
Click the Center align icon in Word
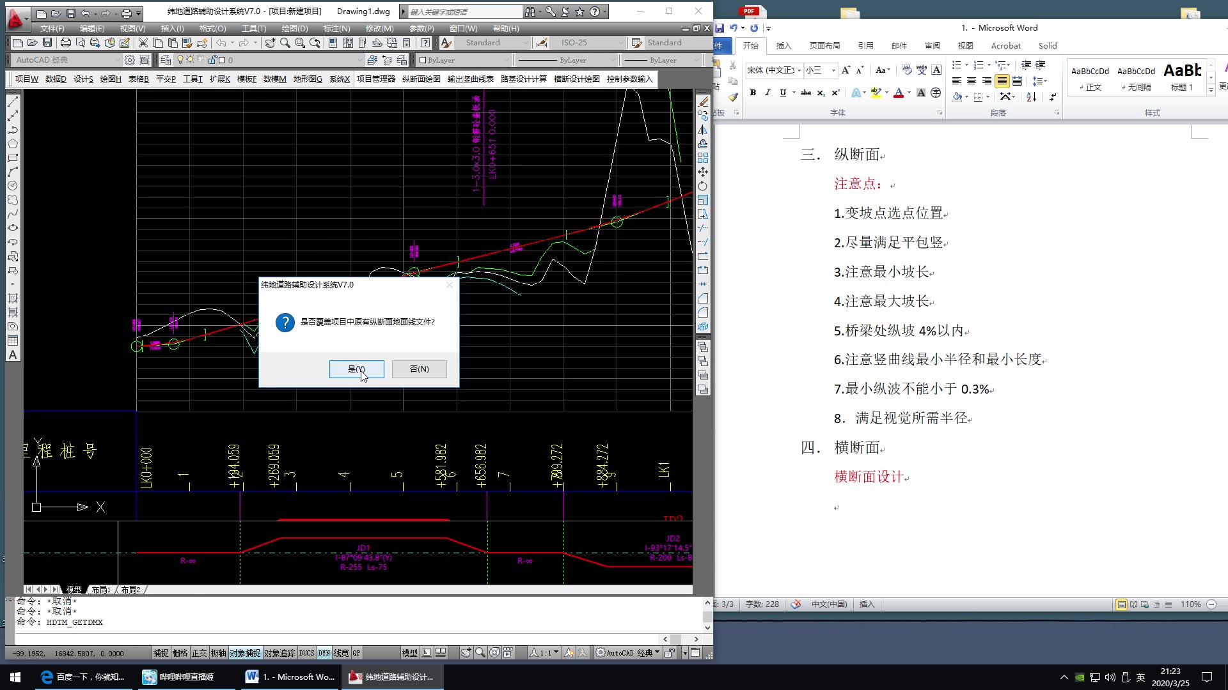(972, 81)
